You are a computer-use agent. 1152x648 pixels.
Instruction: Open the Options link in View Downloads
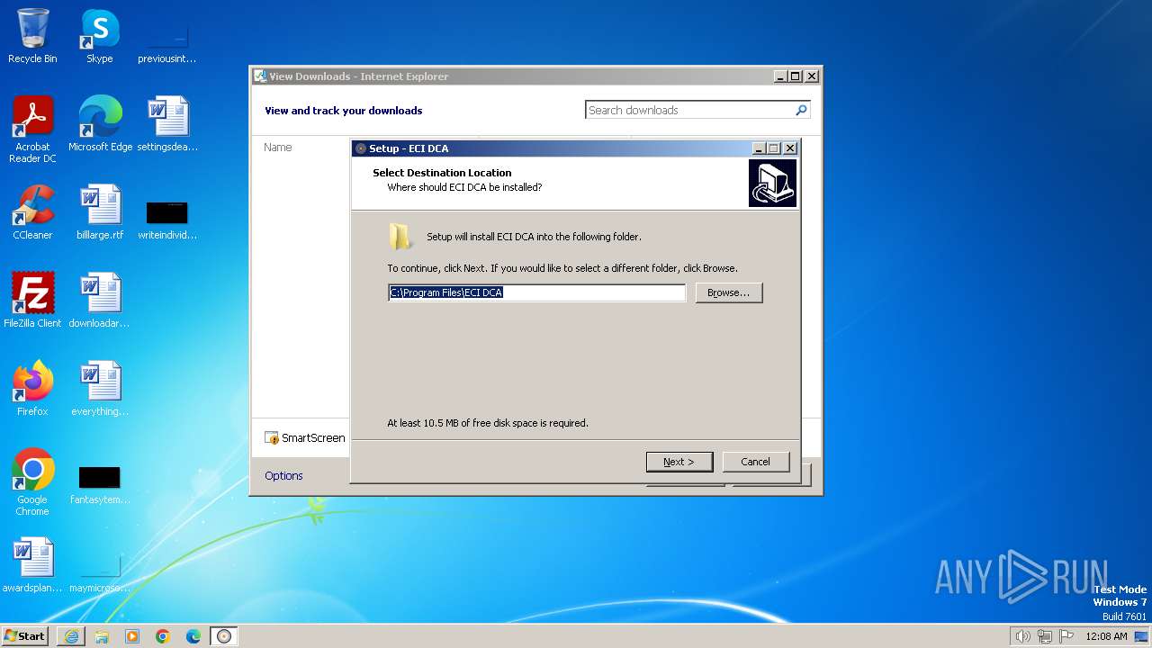pos(283,475)
